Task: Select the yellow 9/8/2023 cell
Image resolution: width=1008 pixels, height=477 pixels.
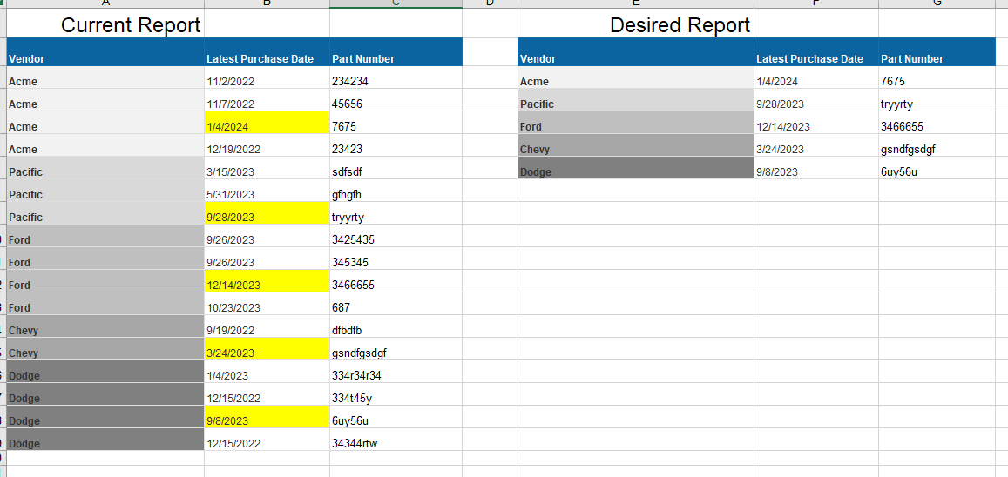Action: [267, 417]
